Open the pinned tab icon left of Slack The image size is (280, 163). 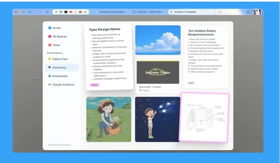tap(80, 12)
